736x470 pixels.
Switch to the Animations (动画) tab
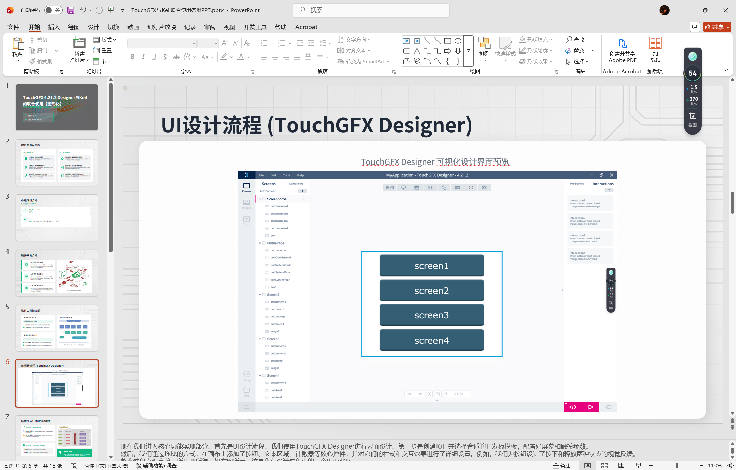pos(133,27)
